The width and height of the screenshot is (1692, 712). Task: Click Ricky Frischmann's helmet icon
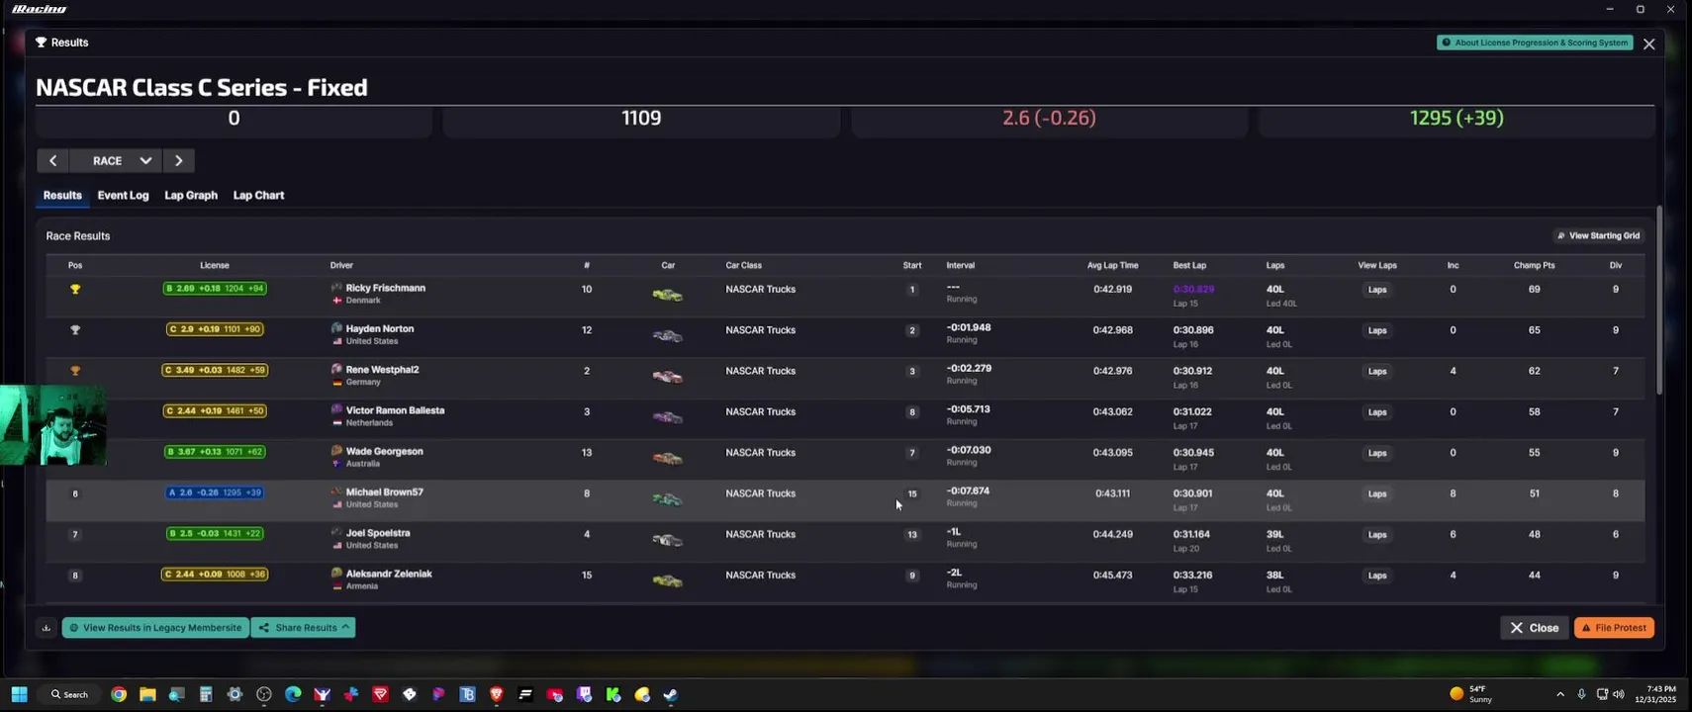click(x=336, y=288)
